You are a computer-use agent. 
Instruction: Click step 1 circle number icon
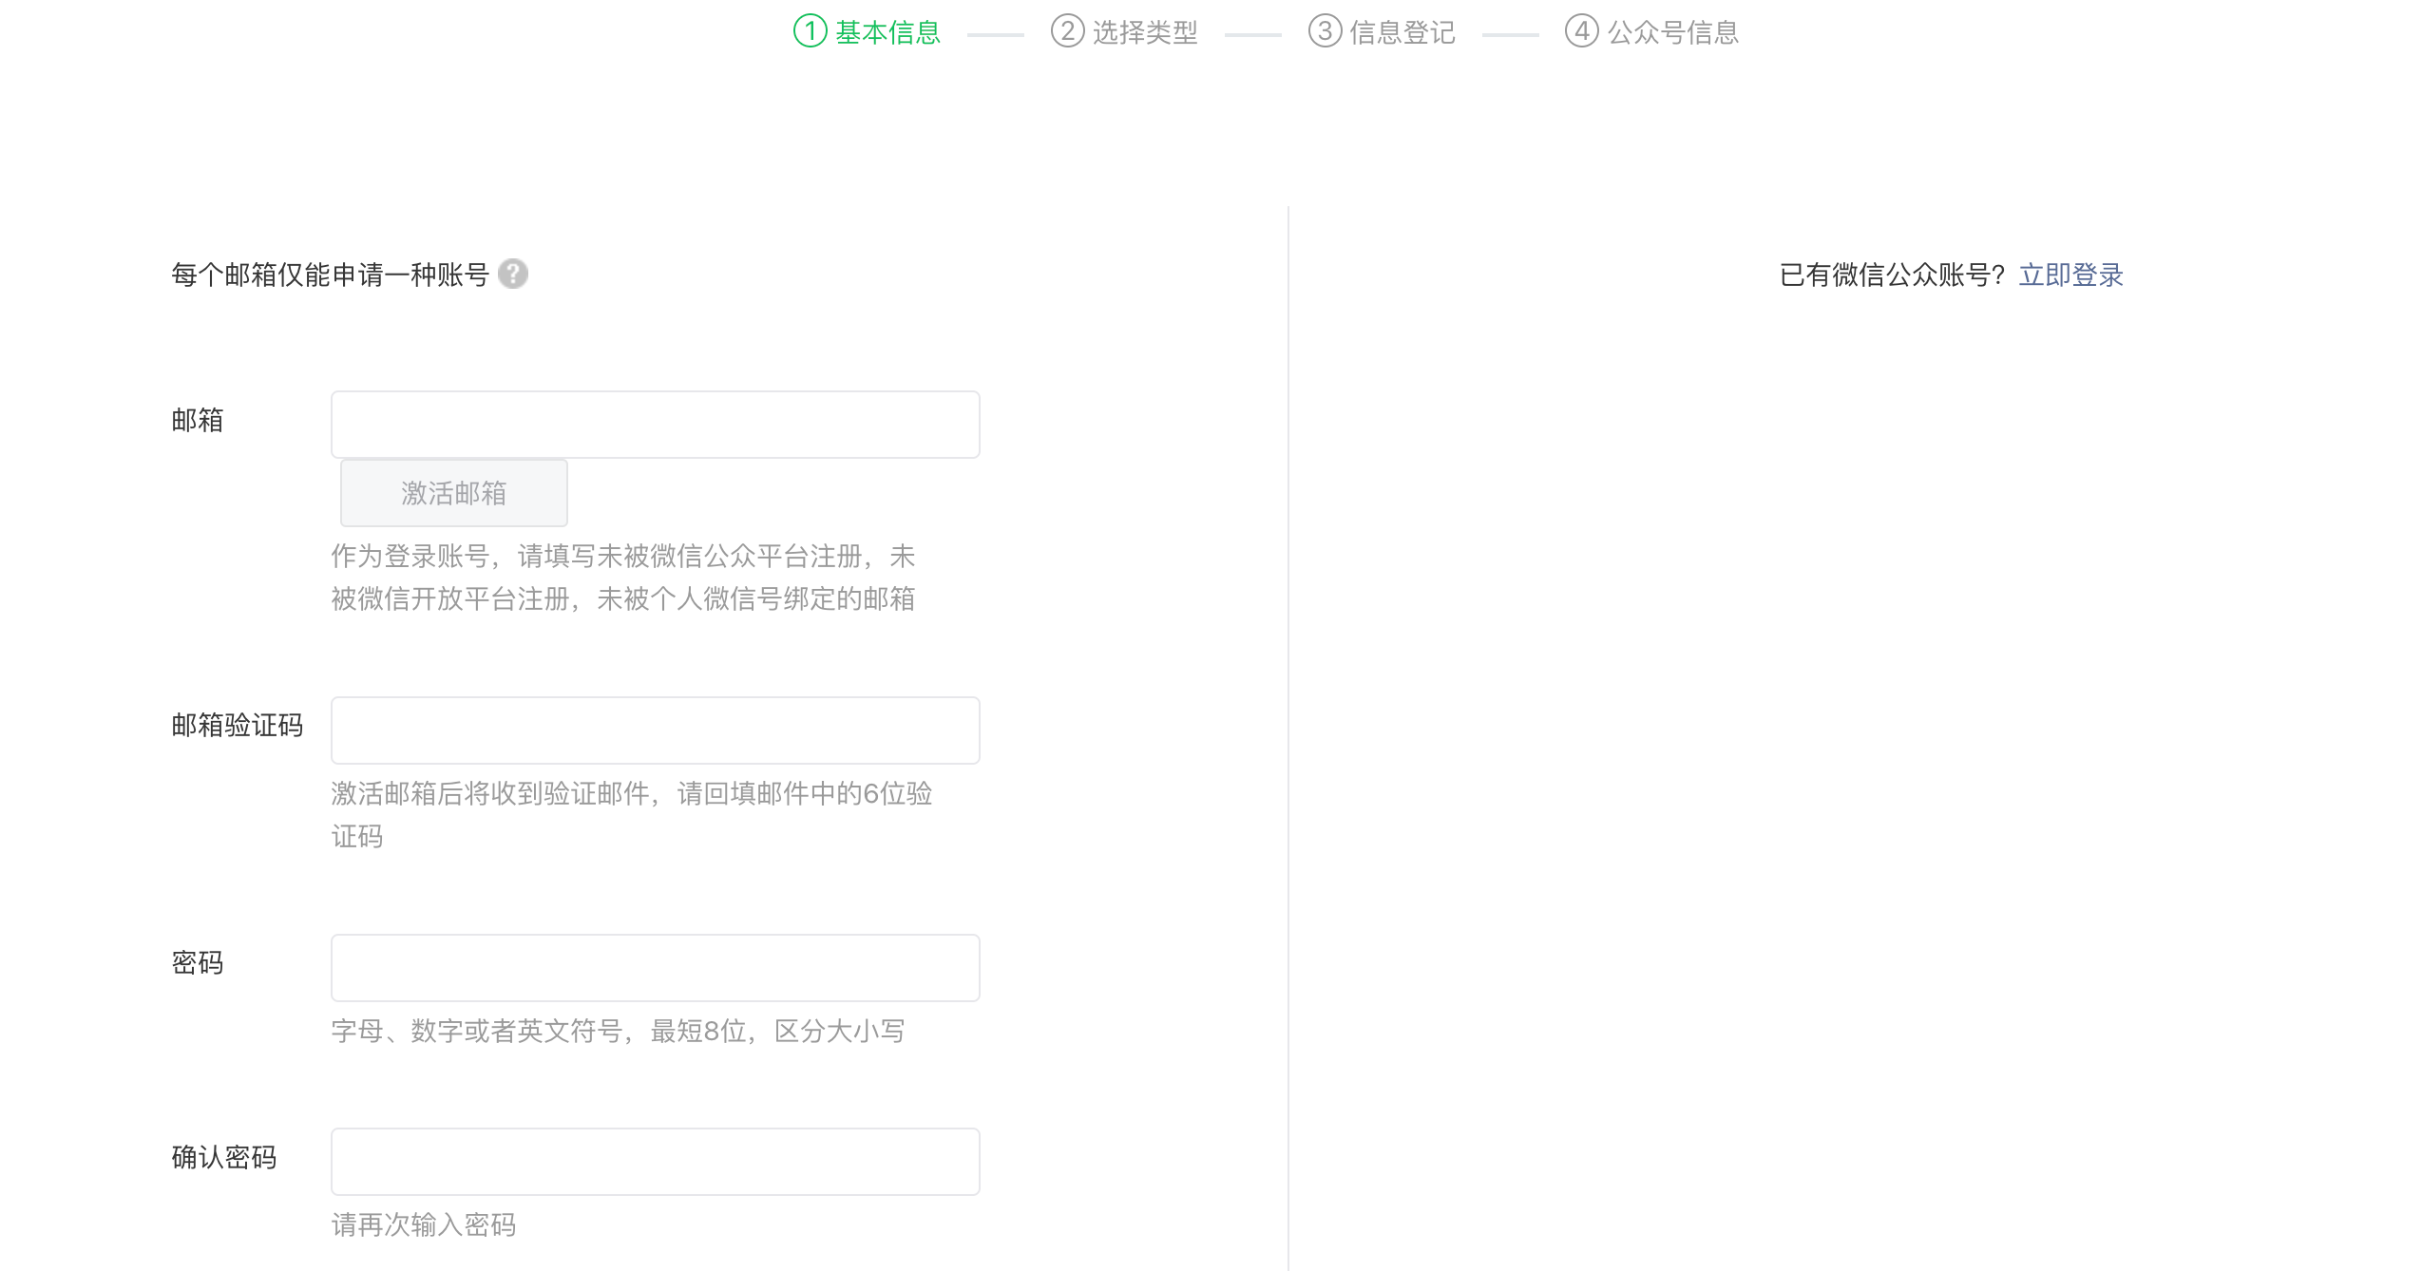click(810, 31)
